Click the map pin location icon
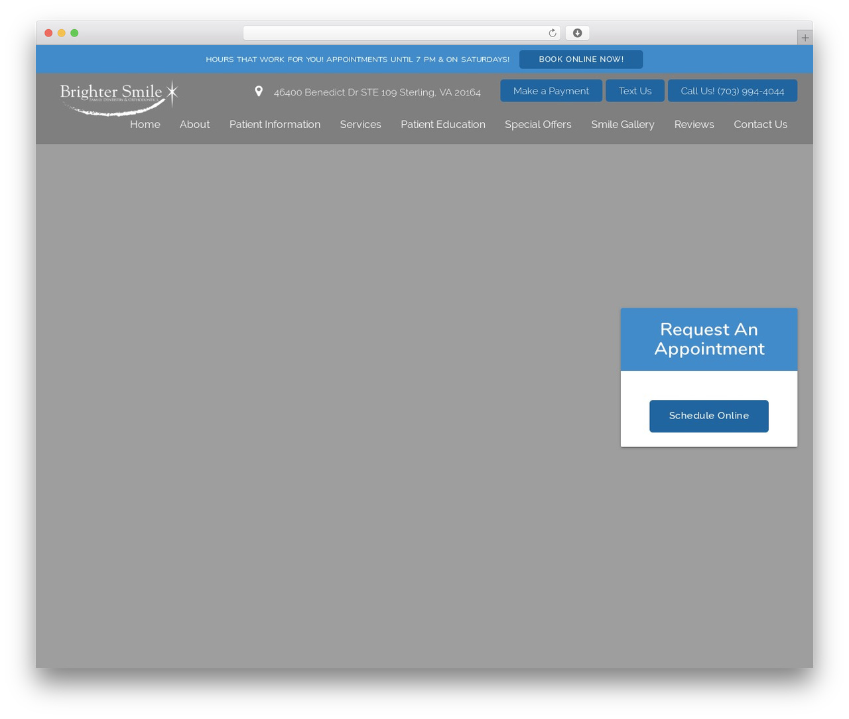849x719 pixels. pyautogui.click(x=259, y=91)
